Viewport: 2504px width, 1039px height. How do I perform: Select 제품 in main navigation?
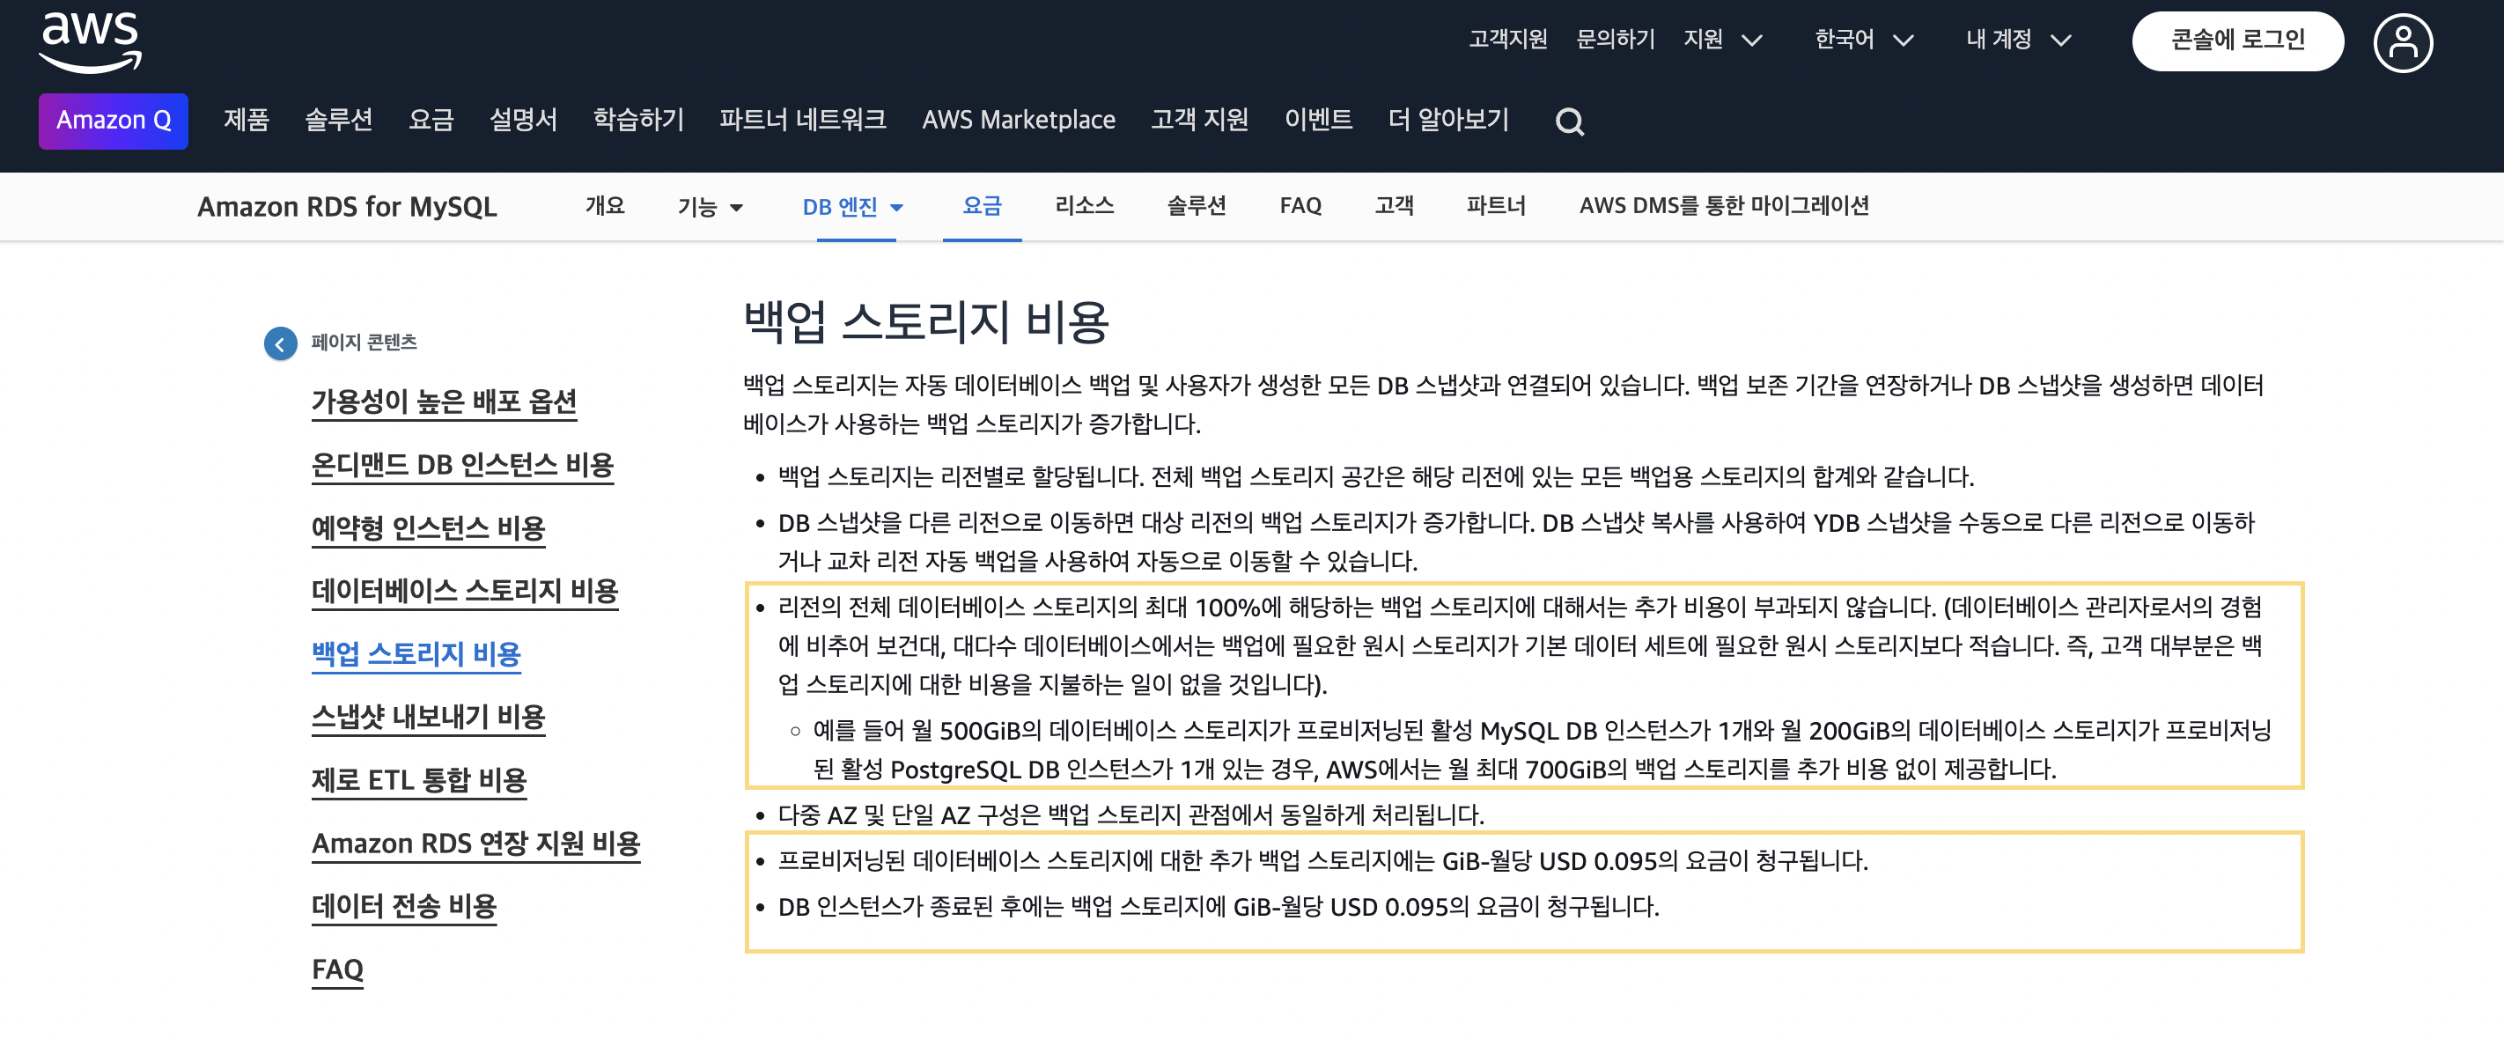click(x=246, y=120)
